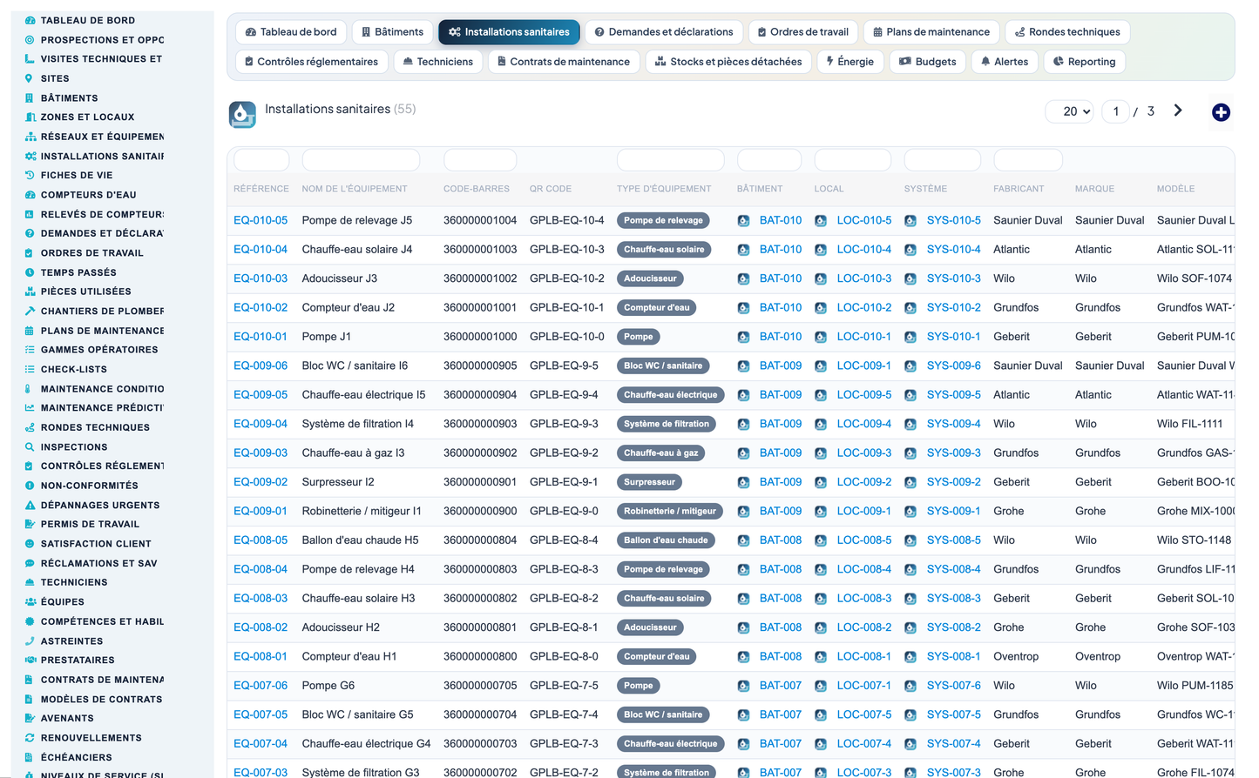Open Check-lists in sidebar
This screenshot has width=1259, height=778.
74,369
